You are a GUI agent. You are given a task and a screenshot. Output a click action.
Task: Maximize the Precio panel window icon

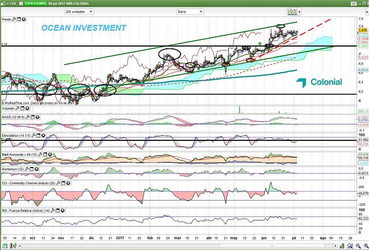pyautogui.click(x=19, y=19)
